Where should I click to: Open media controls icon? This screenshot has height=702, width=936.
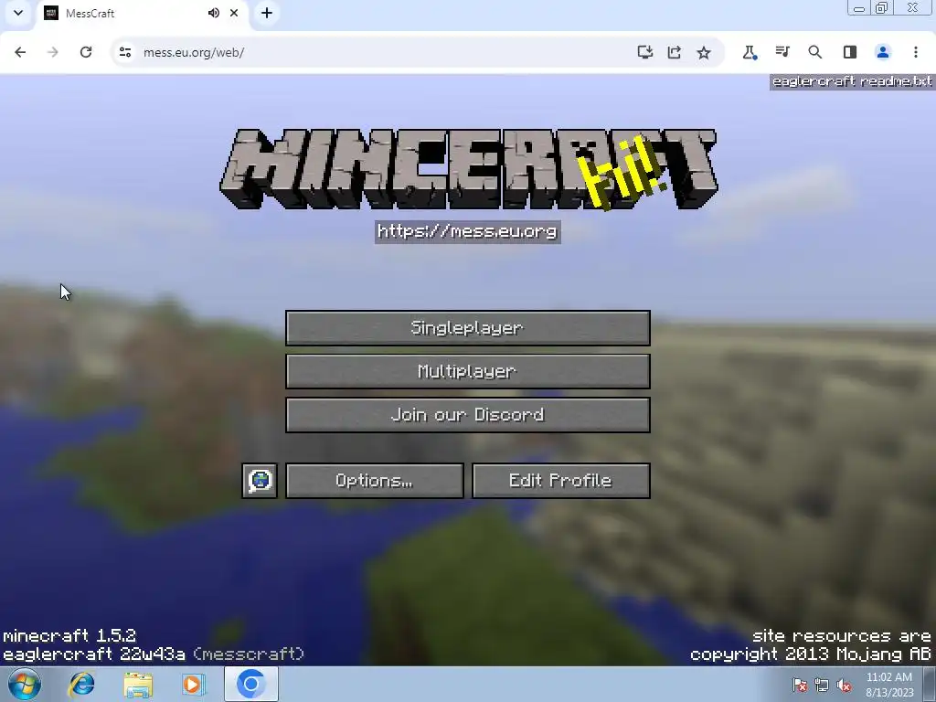(782, 52)
